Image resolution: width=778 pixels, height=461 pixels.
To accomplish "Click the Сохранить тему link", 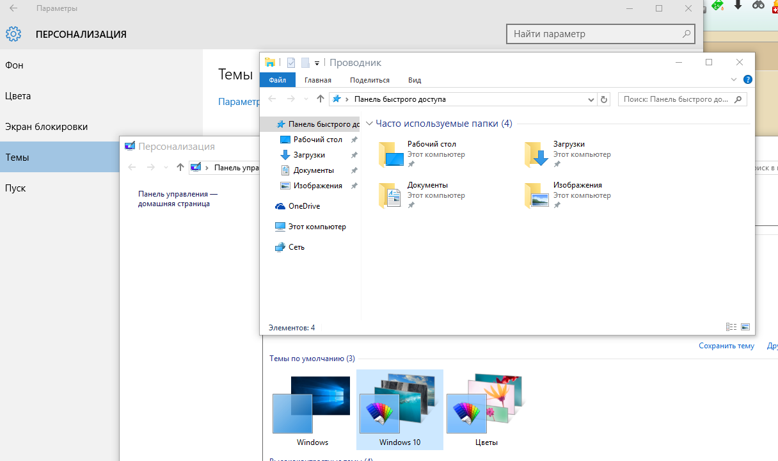I will coord(726,346).
